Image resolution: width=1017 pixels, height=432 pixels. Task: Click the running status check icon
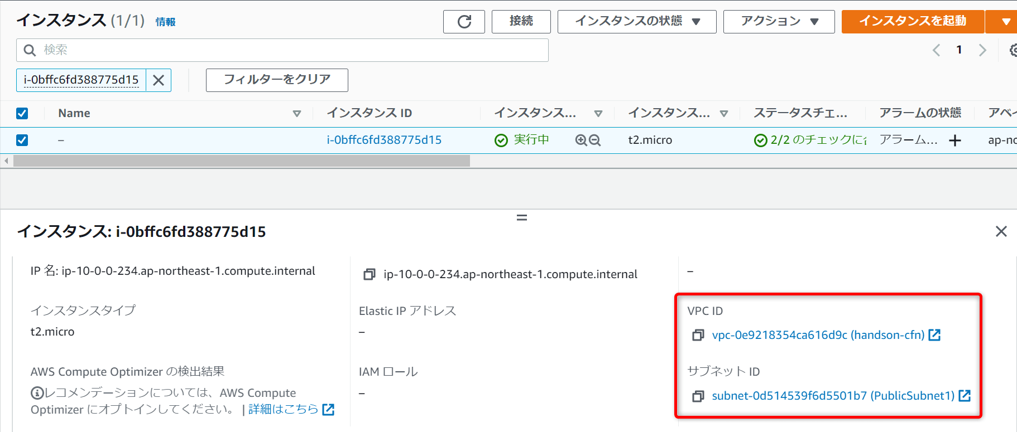pos(501,140)
